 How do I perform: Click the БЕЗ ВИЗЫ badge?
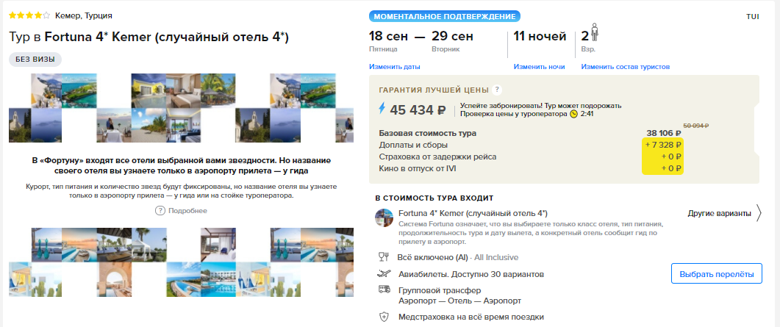tap(35, 60)
